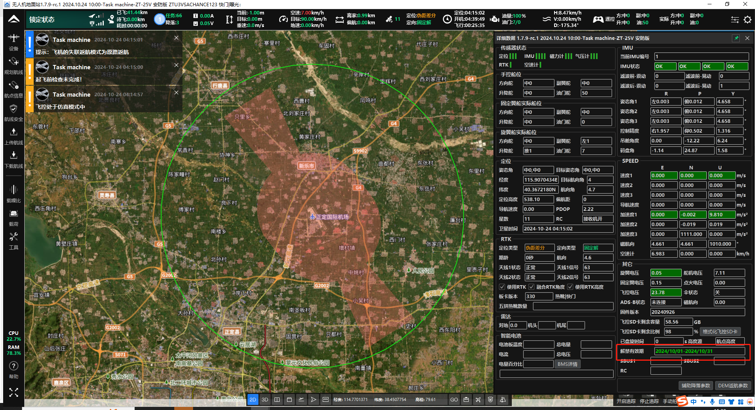Viewport: 755px width, 410px height.
Task: Open the 工具 tools menu
Action: click(x=14, y=241)
